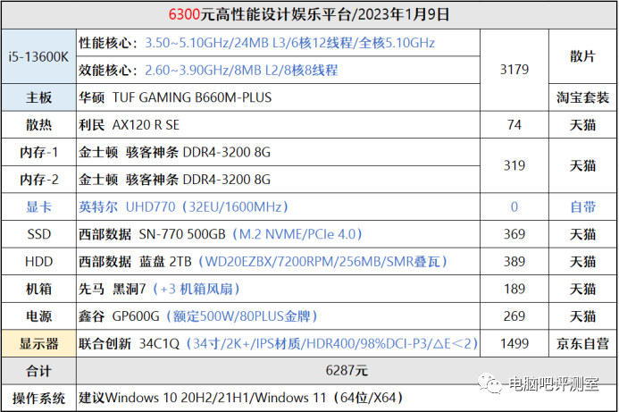Click the blue 显卡 label
This screenshot has width=619, height=412.
tap(38, 207)
